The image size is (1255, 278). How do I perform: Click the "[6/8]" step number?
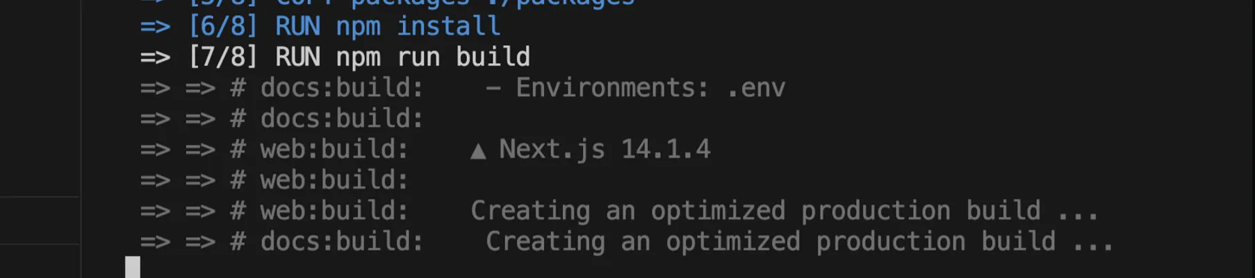222,27
